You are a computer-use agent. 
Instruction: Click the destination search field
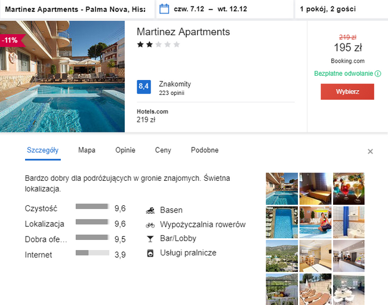tap(75, 10)
